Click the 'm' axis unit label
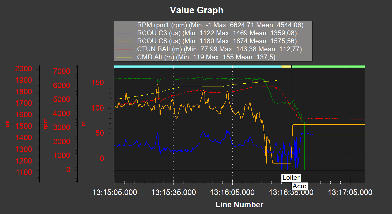Image resolution: width=392 pixels, height=214 pixels. click(x=84, y=124)
